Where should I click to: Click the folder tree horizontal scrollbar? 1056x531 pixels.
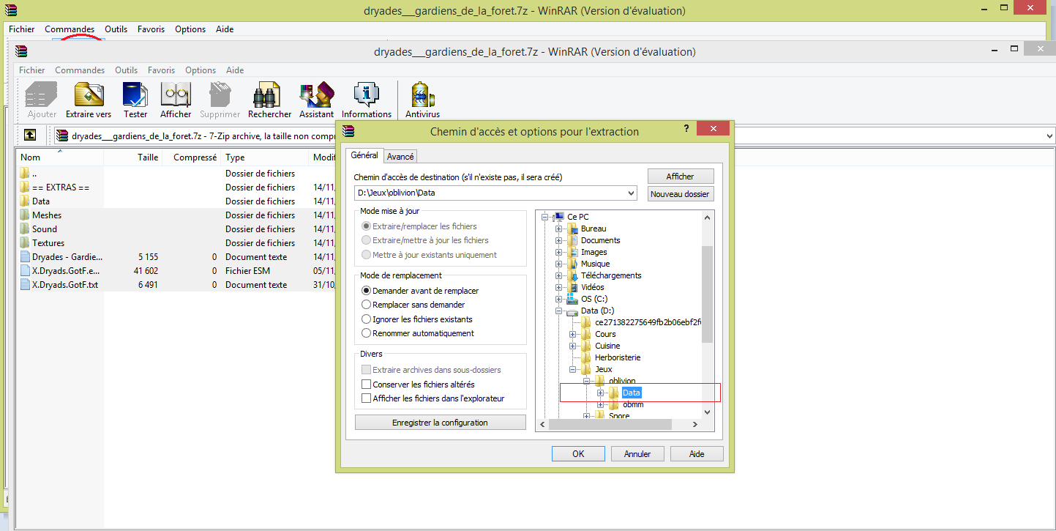610,424
